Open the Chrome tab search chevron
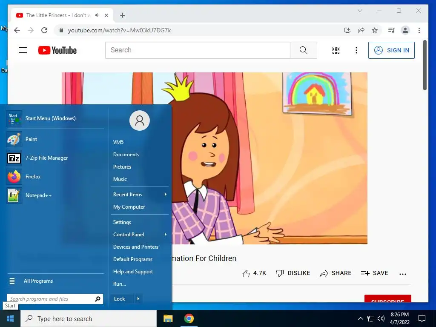The image size is (436, 327). [359, 11]
